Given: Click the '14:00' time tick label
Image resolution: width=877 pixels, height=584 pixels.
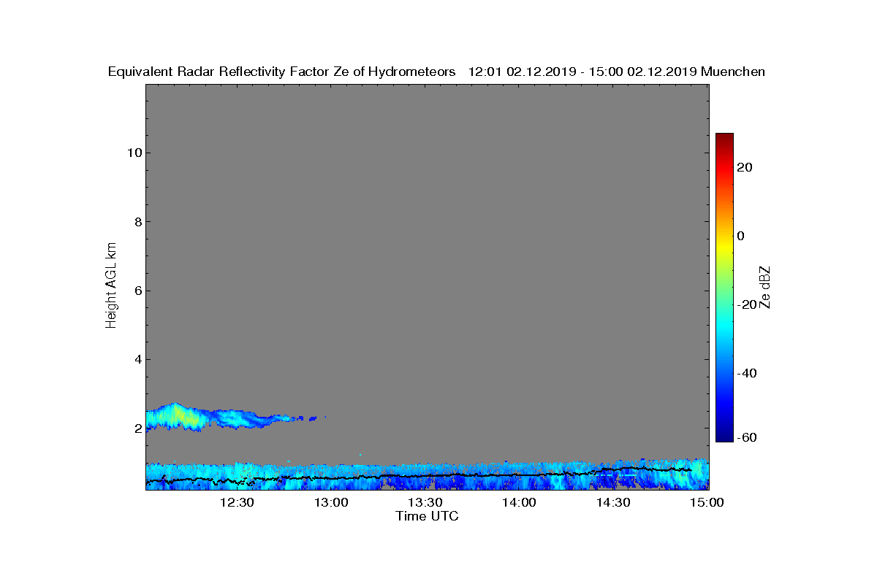Looking at the screenshot, I should tap(519, 502).
